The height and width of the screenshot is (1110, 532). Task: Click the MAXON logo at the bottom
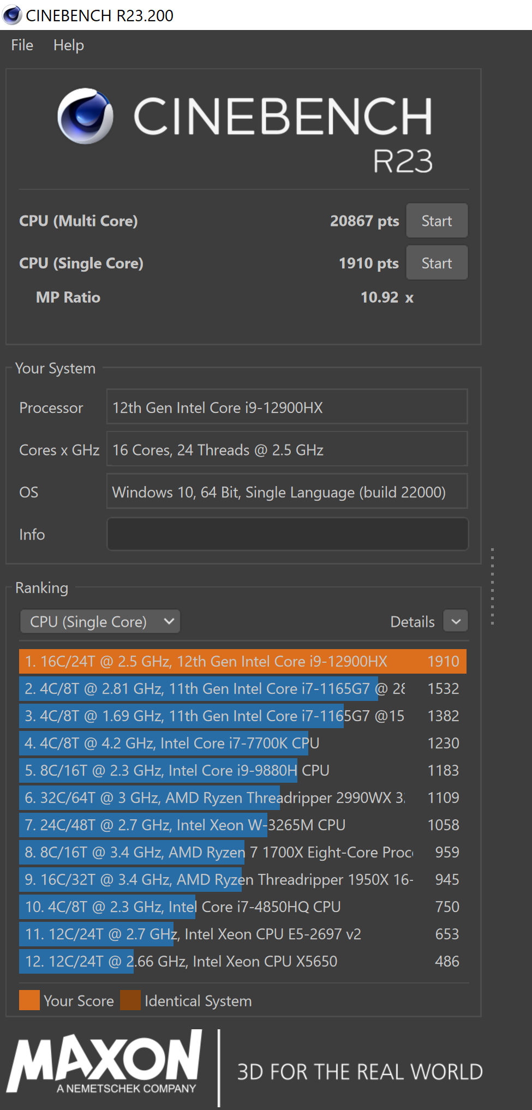105,1061
